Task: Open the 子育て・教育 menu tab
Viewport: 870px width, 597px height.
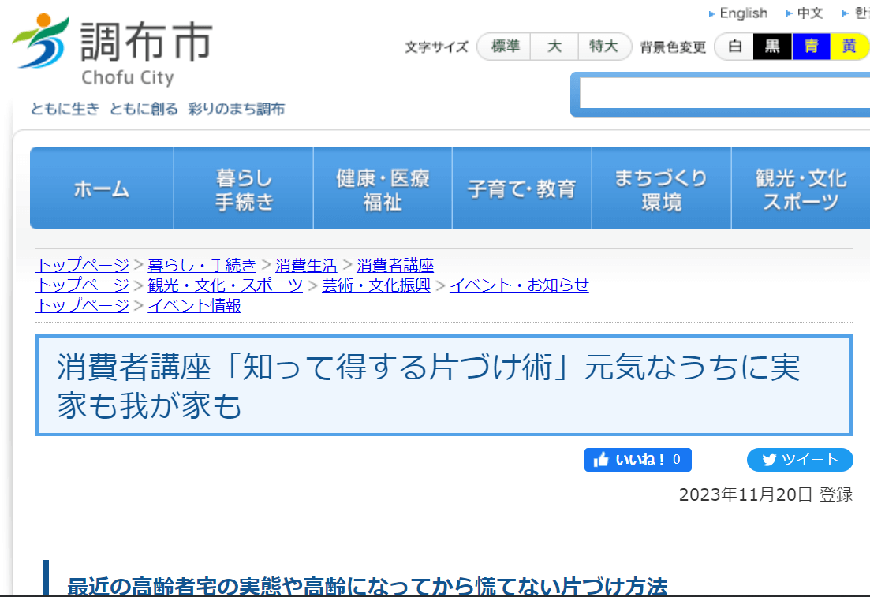Action: 521,188
